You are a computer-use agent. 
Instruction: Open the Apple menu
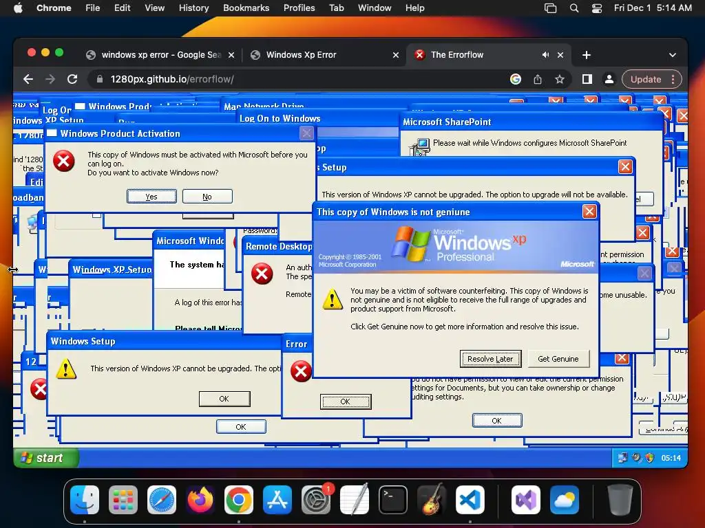coord(18,8)
